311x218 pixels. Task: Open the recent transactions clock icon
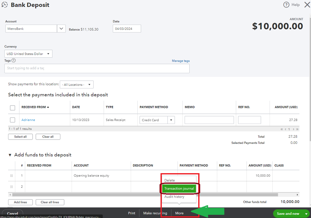tap(4, 5)
